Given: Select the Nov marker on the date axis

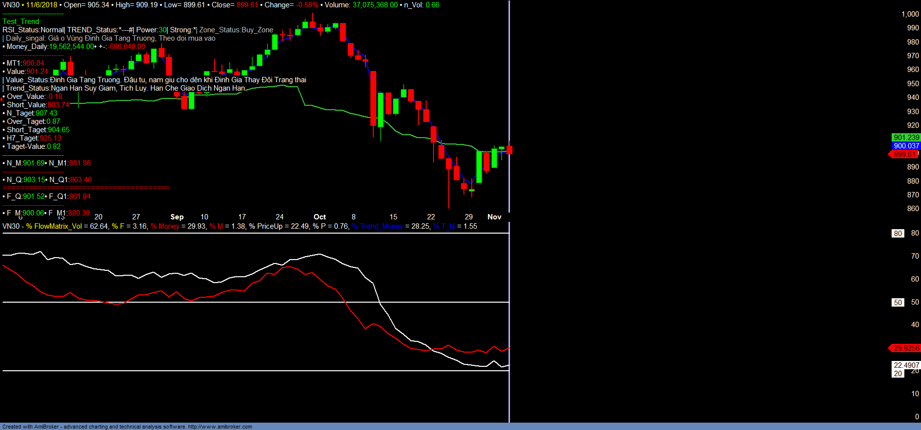Looking at the screenshot, I should [x=494, y=217].
